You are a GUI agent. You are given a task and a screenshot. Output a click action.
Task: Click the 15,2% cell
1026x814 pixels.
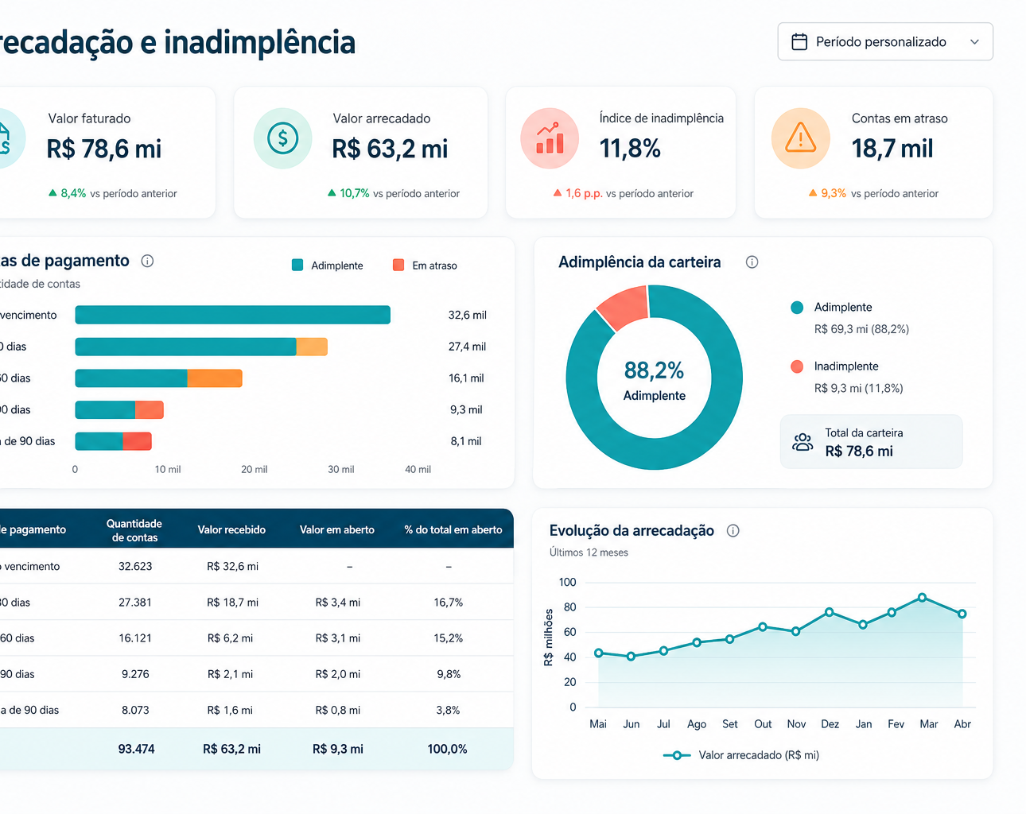[449, 638]
